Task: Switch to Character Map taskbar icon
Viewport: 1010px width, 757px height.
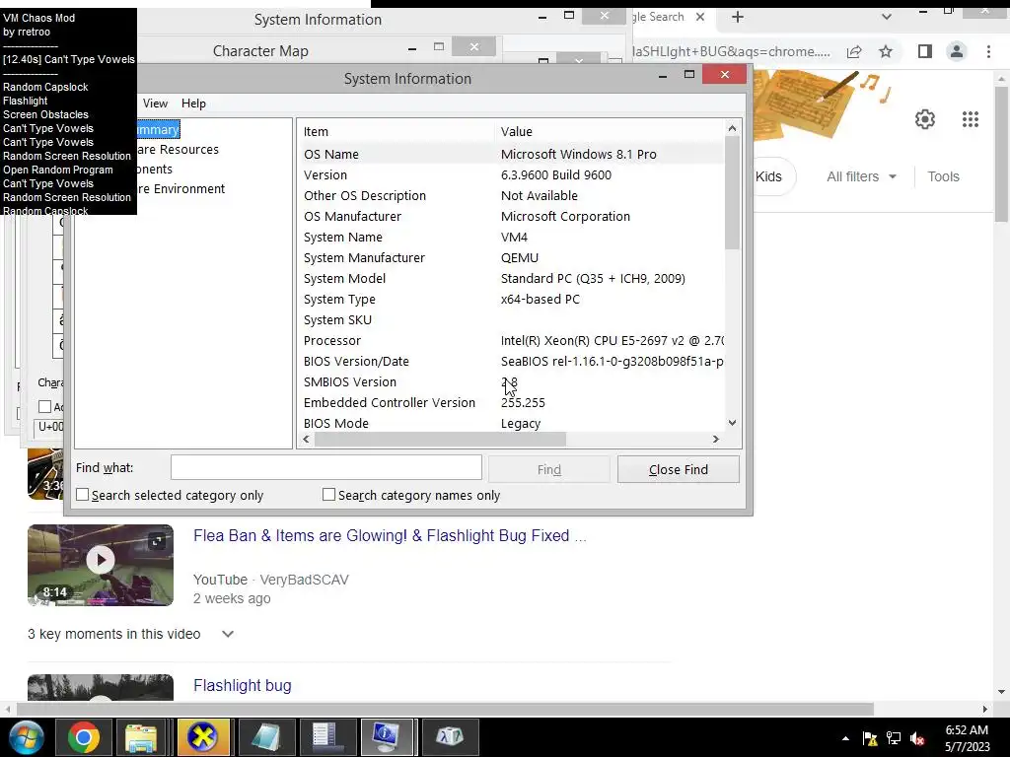Action: (450, 736)
